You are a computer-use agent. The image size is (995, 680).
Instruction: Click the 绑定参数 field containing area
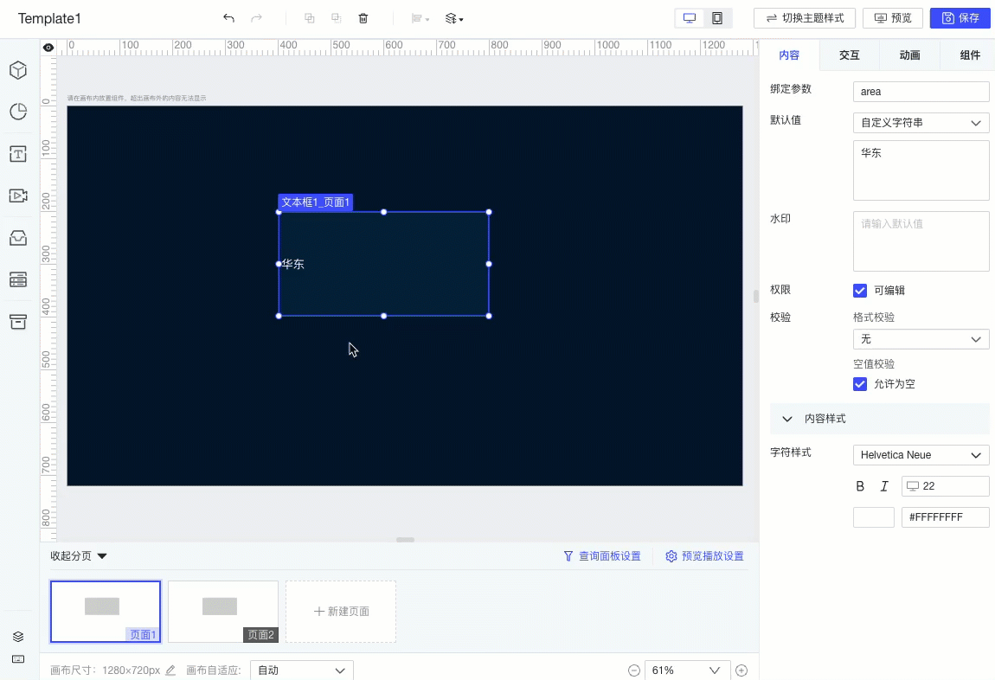(921, 92)
